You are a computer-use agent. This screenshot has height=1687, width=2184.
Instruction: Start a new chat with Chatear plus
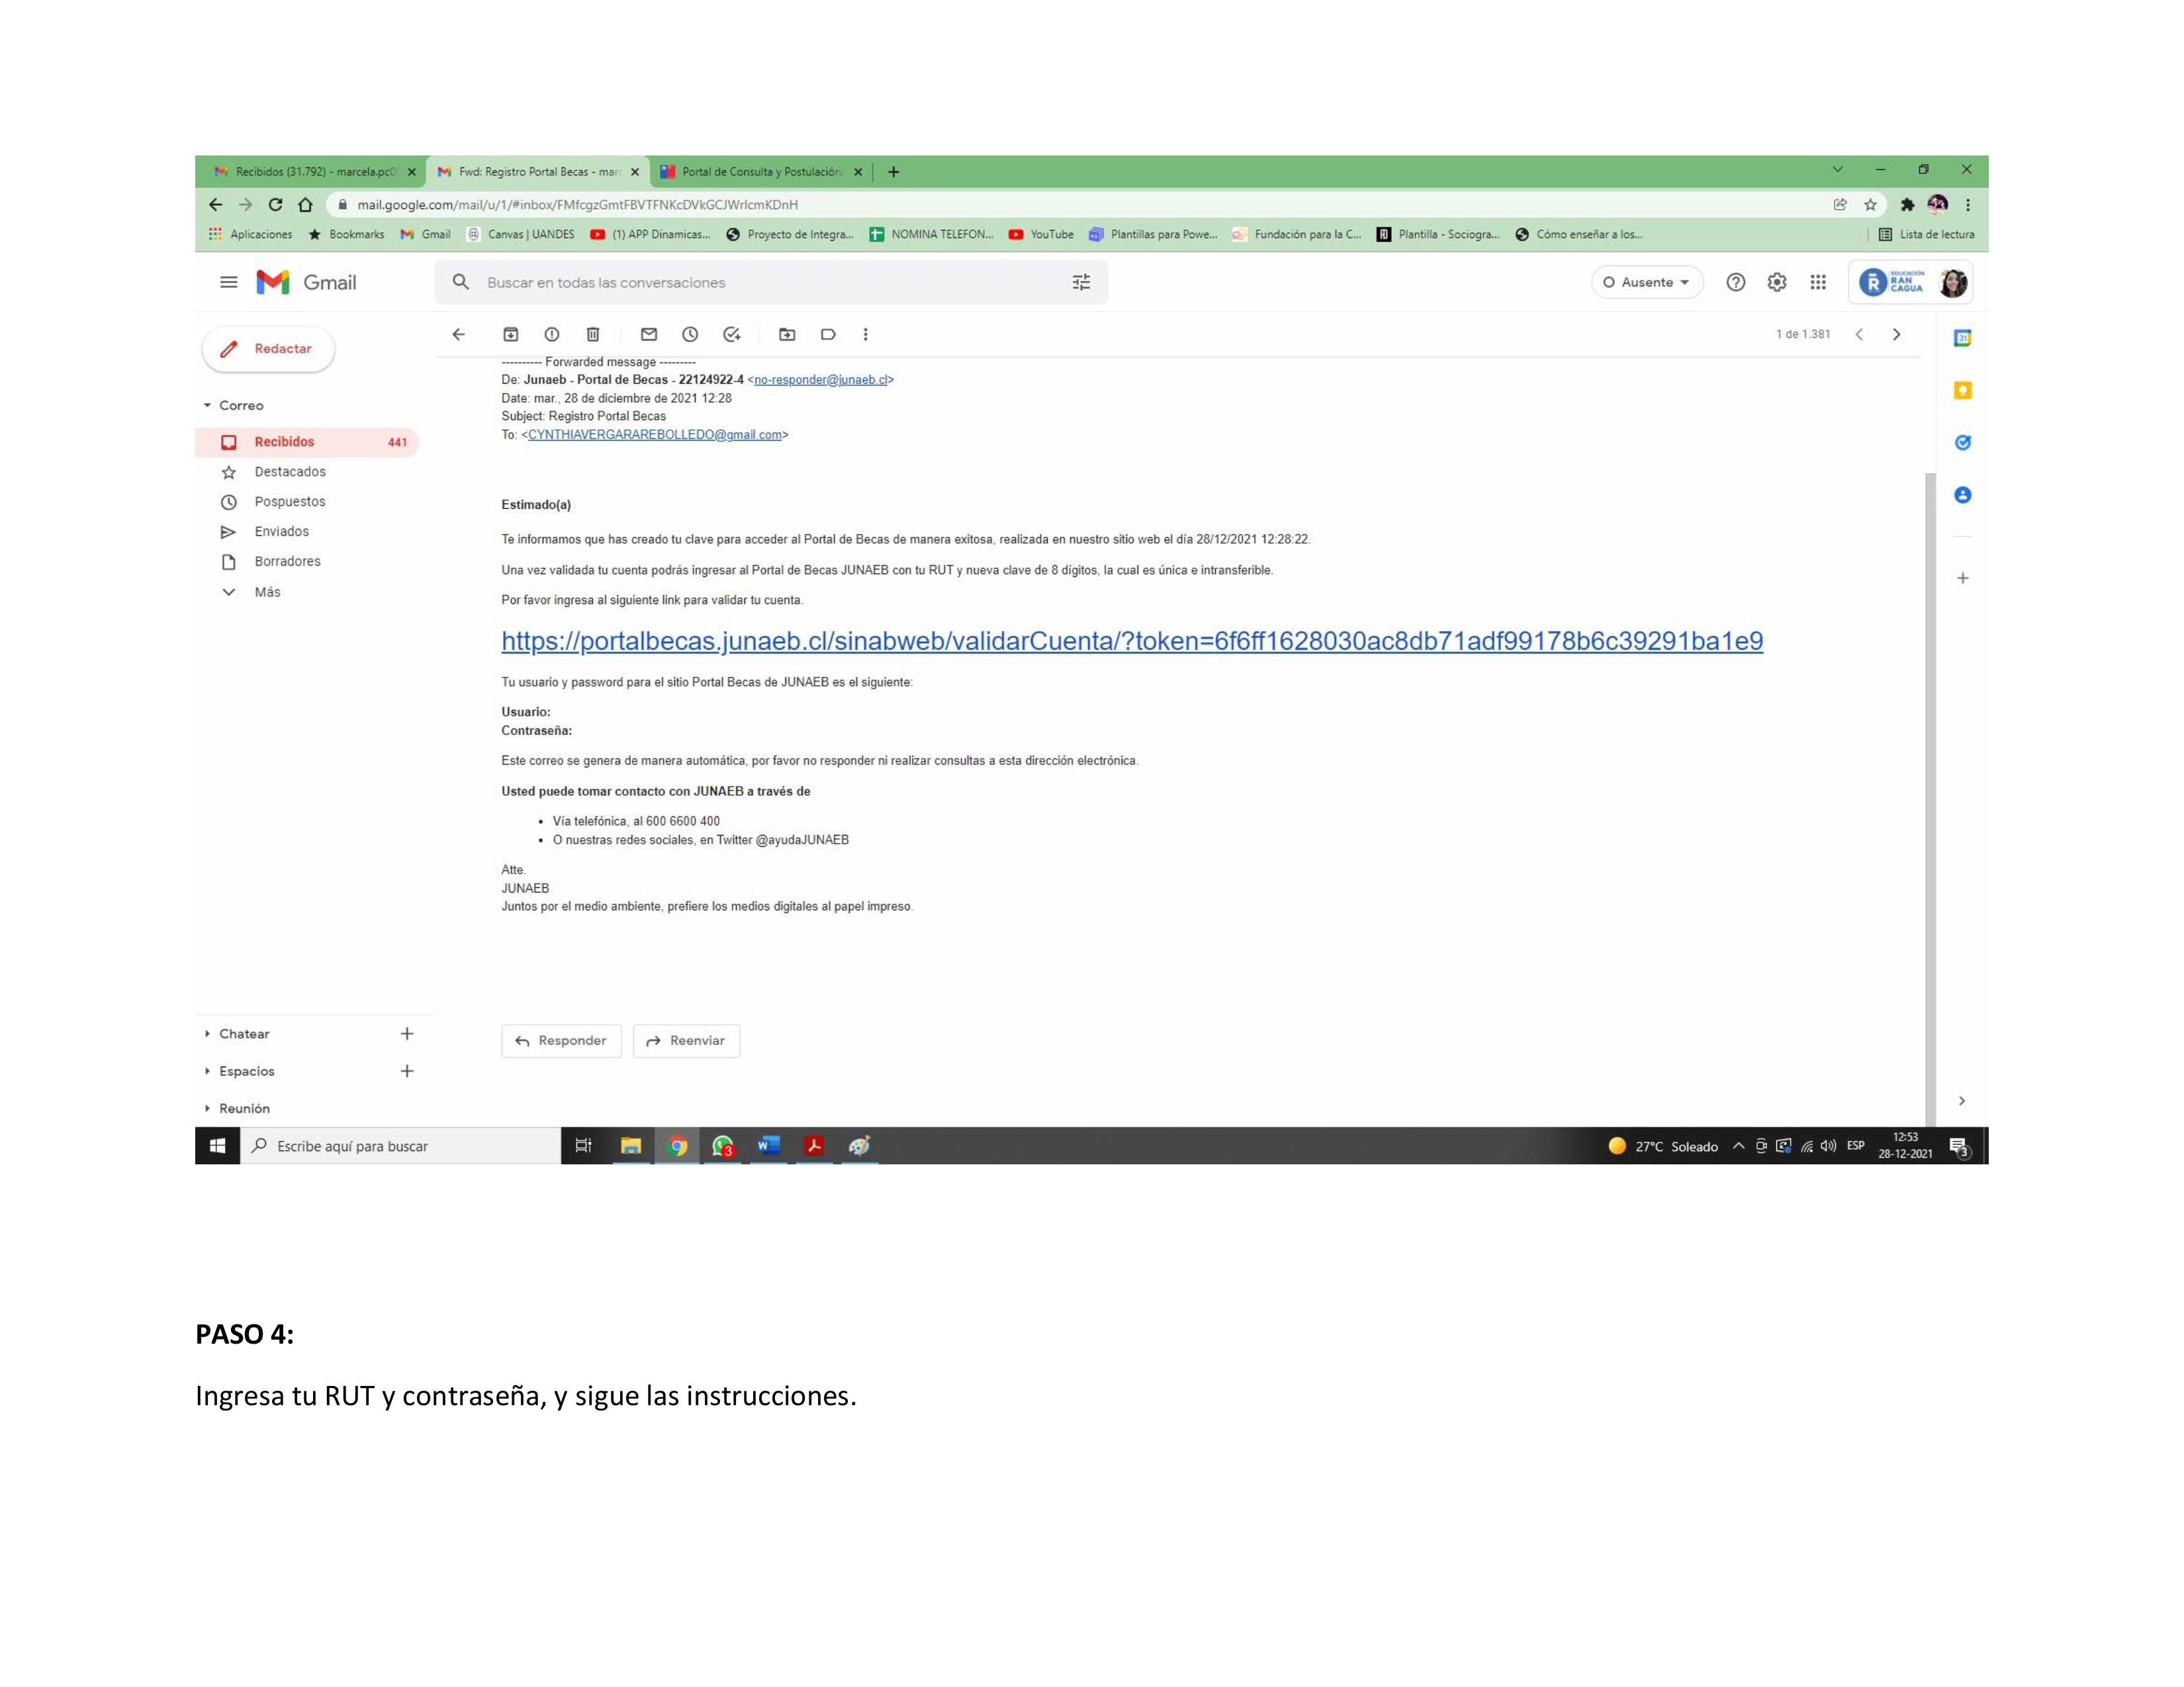pyautogui.click(x=407, y=1033)
